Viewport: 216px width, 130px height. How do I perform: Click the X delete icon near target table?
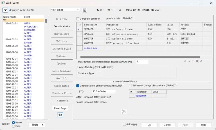(x=124, y=112)
